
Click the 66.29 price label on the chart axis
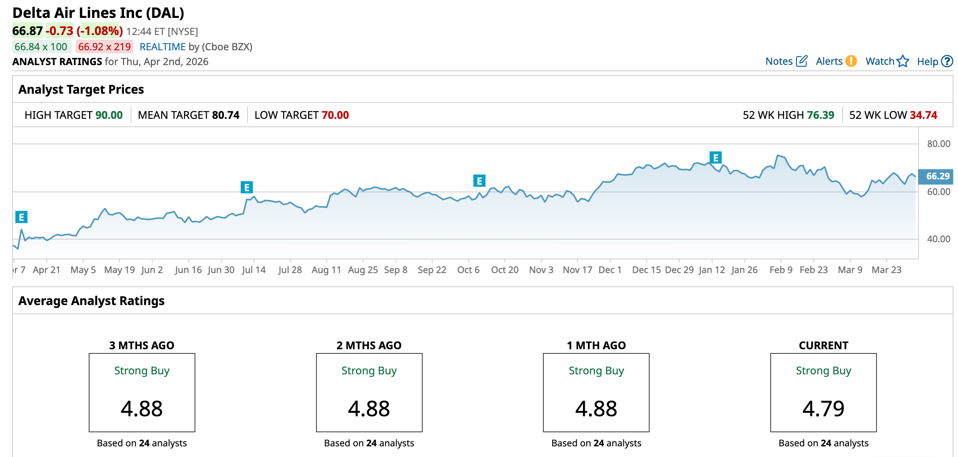click(937, 176)
